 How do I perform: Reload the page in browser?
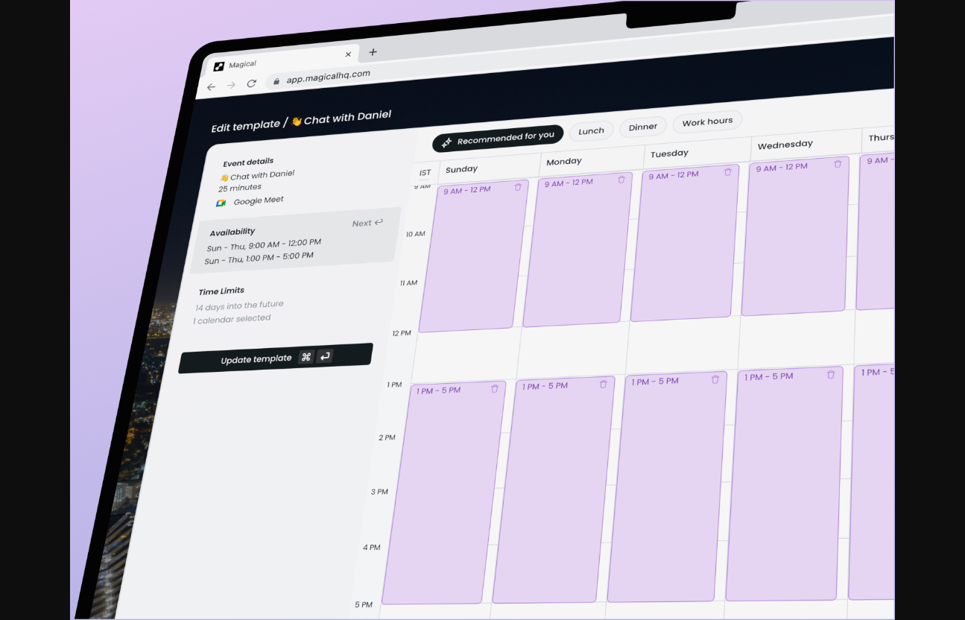(x=252, y=83)
